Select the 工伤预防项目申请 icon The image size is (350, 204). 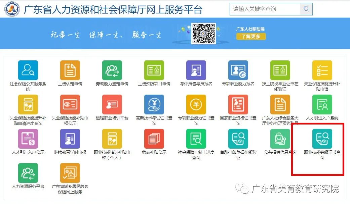click(154, 70)
